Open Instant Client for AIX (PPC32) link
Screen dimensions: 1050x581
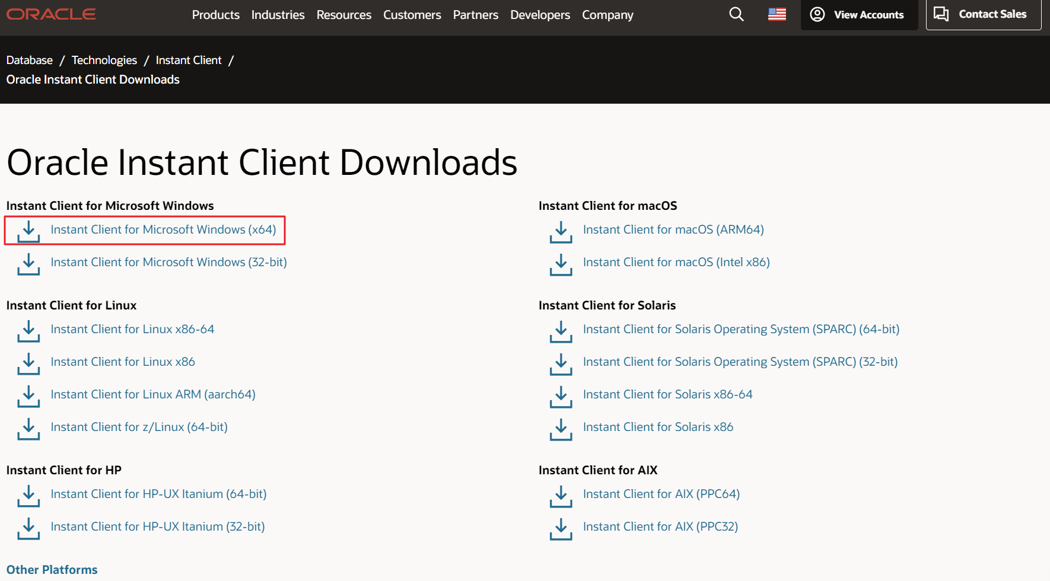(x=661, y=526)
